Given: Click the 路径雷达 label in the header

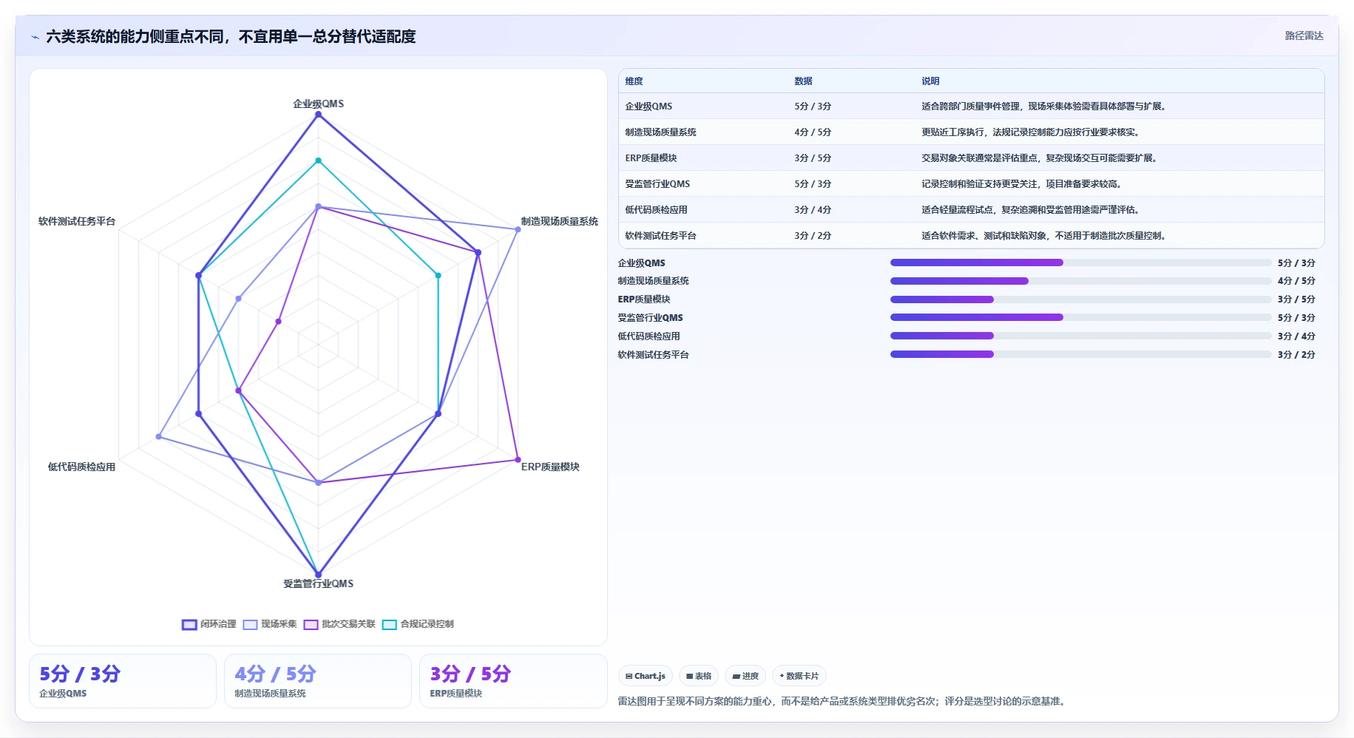Looking at the screenshot, I should [1304, 35].
